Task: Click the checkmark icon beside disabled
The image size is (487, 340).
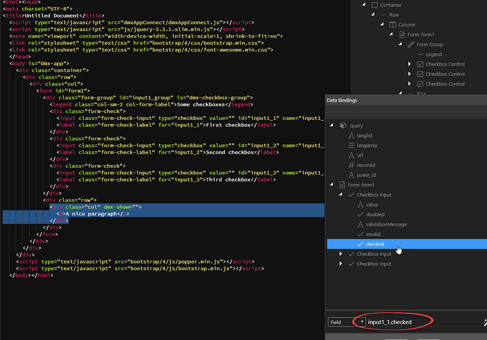Action: (x=360, y=214)
